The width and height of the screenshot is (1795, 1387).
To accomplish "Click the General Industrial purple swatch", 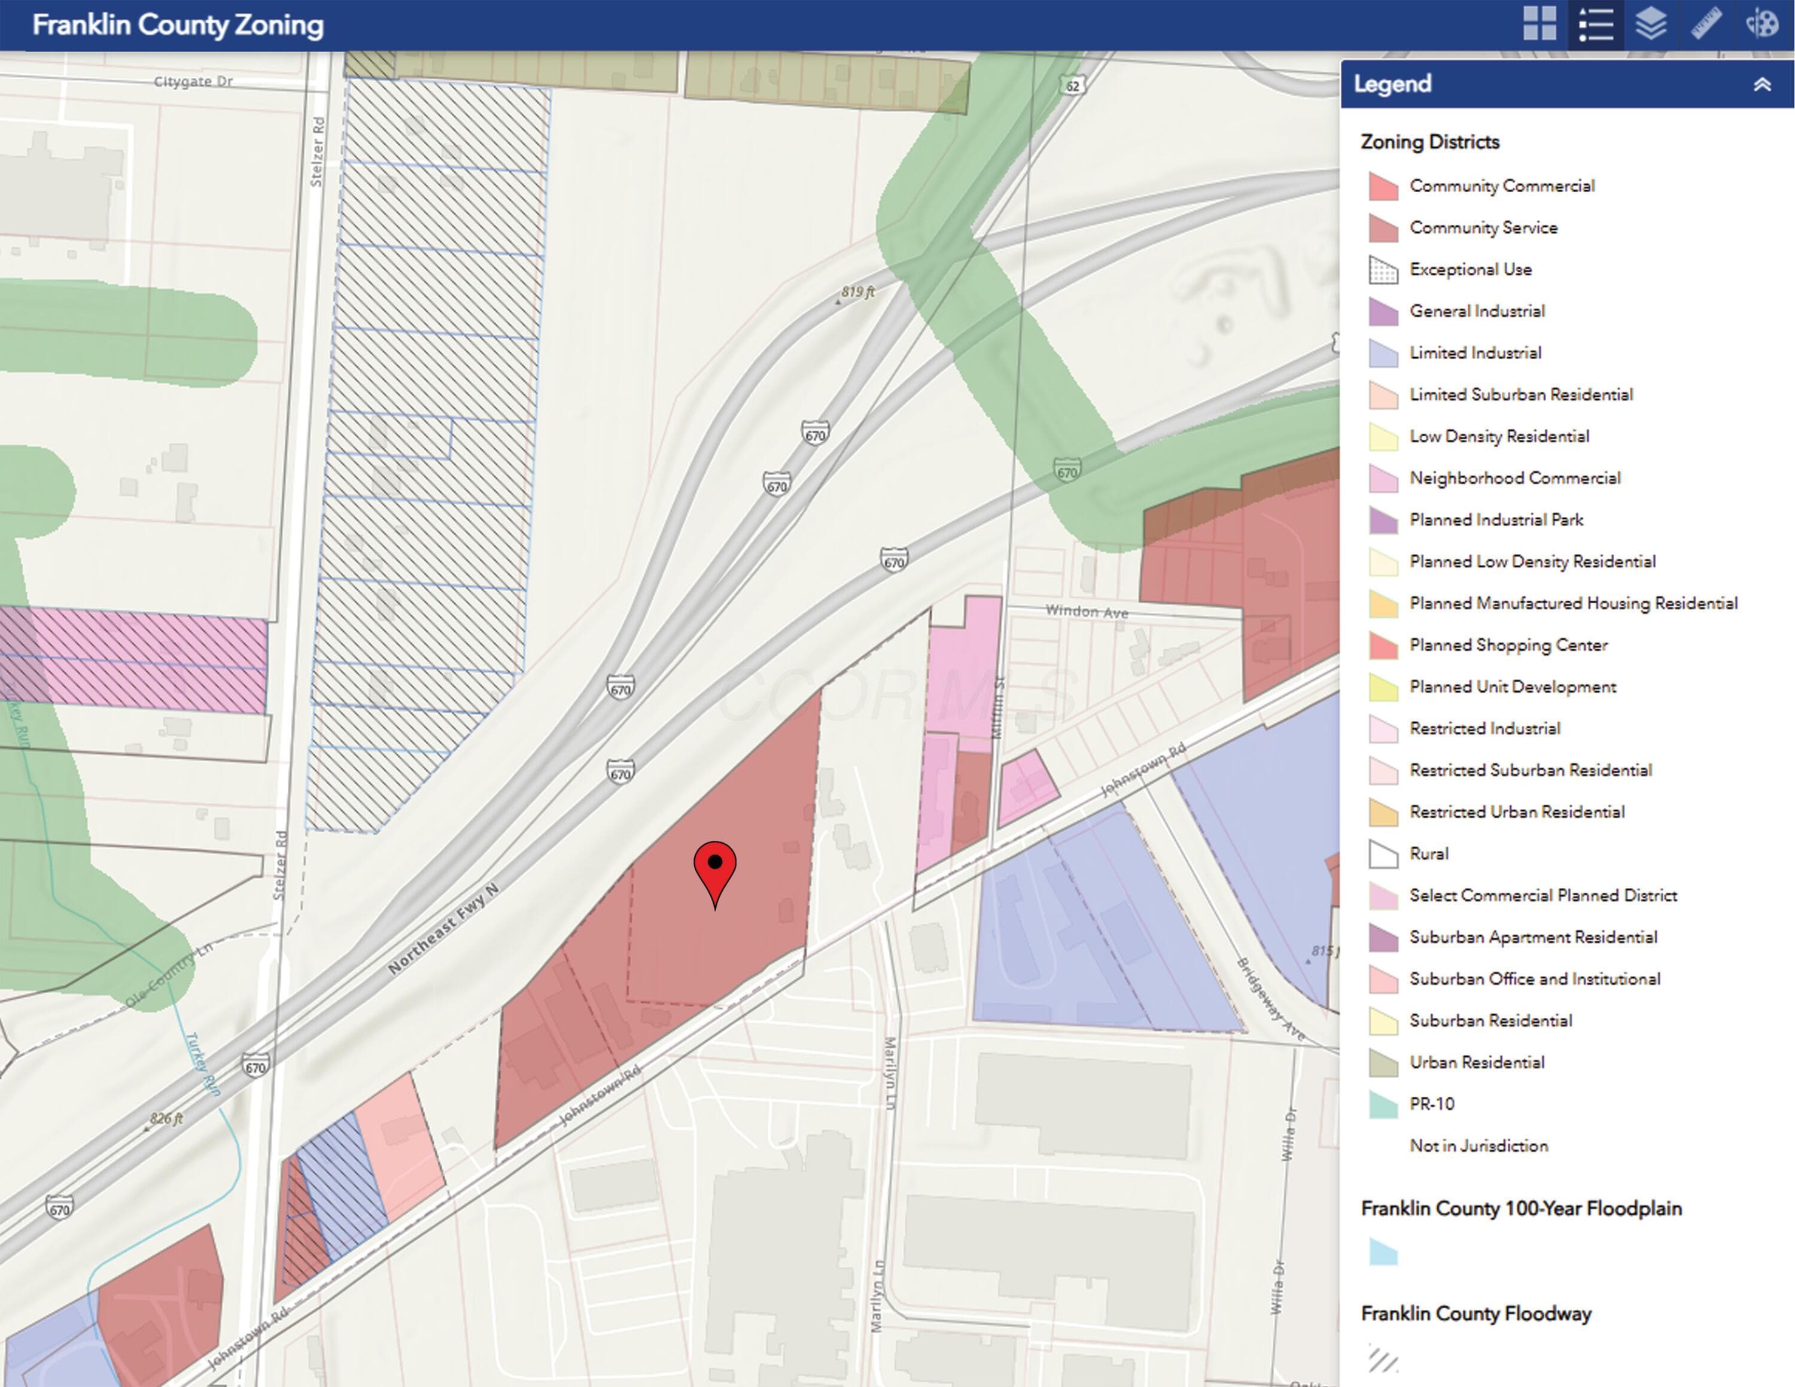I will pos(1383,311).
